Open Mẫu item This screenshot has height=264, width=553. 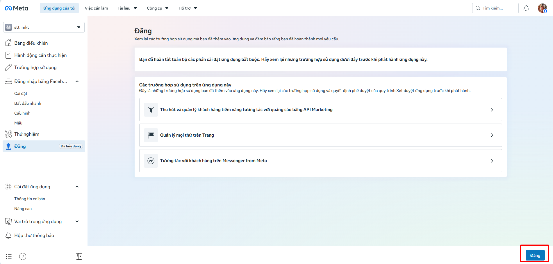coord(18,123)
